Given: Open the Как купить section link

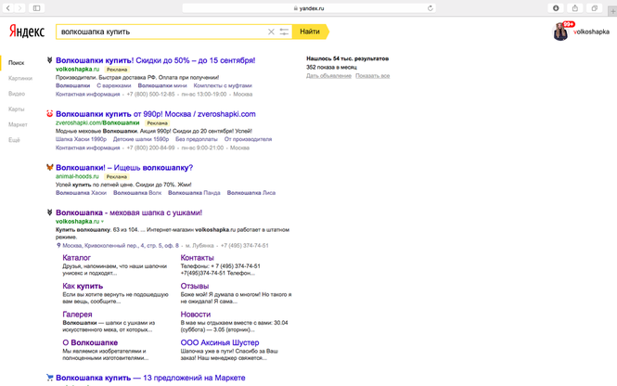Looking at the screenshot, I should (x=83, y=286).
